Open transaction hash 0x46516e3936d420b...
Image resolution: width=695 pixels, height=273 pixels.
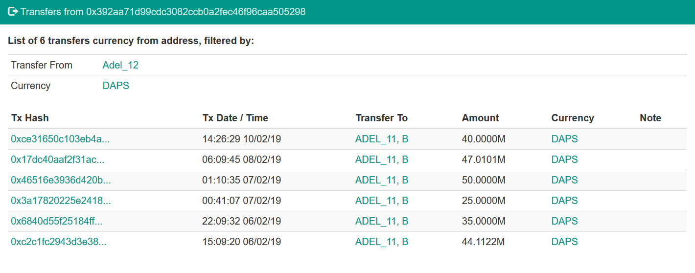tap(61, 180)
